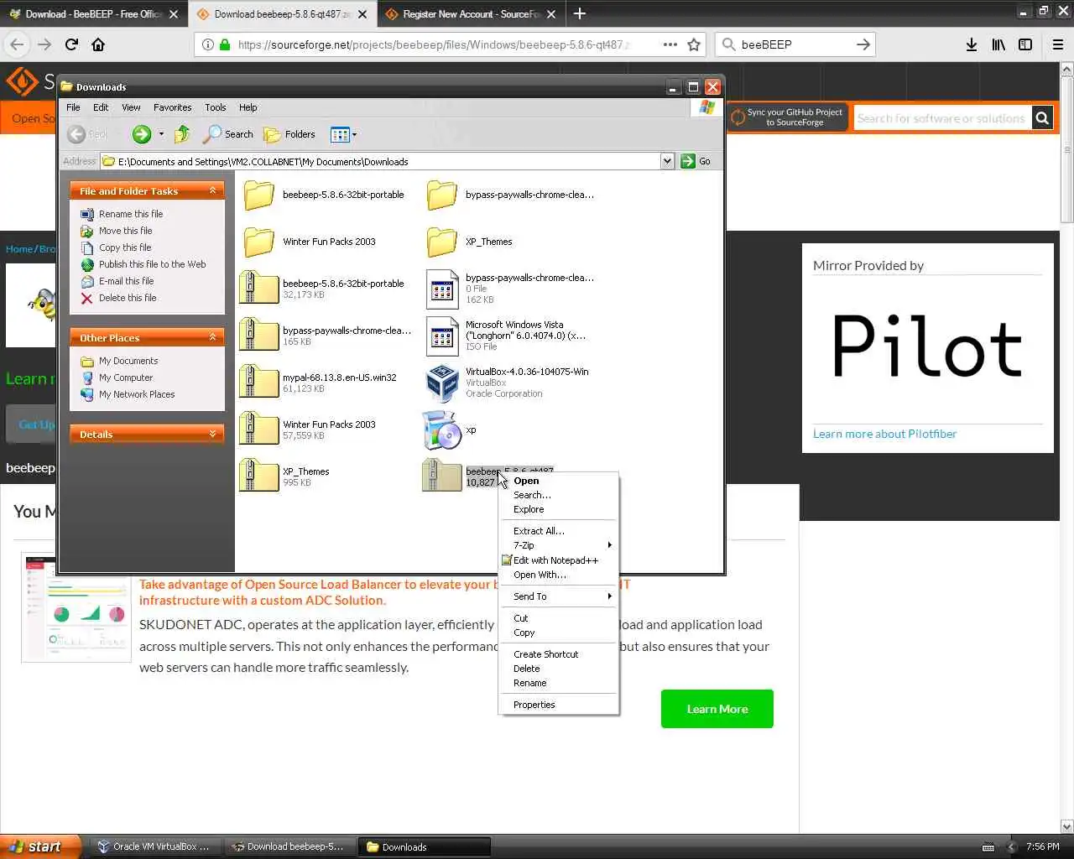Open My Network Places link
Viewport: 1074px width, 859px height.
click(x=137, y=394)
